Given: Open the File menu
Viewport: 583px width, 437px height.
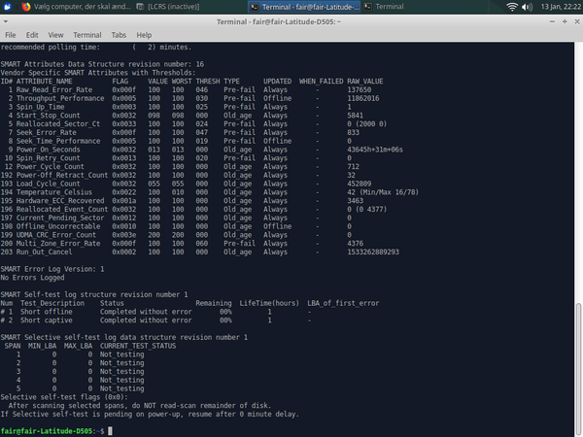Looking at the screenshot, I should (11, 34).
